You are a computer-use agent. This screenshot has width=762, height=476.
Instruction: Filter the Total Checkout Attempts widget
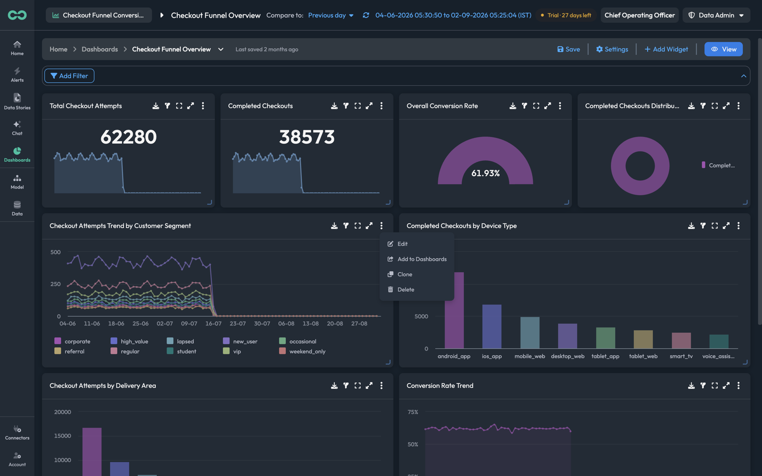click(168, 106)
